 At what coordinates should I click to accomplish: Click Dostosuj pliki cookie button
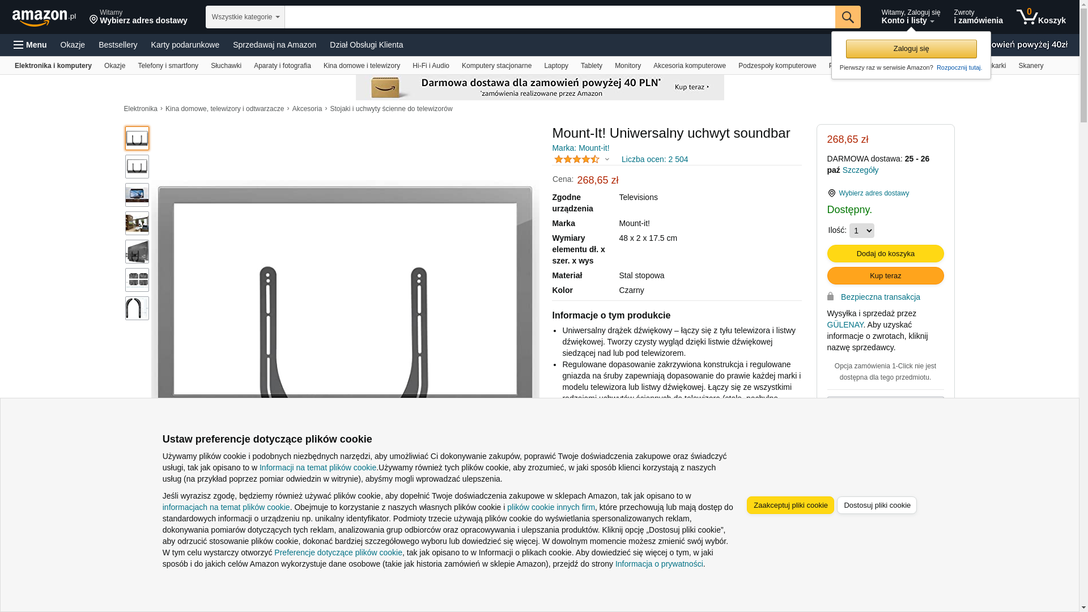876,505
